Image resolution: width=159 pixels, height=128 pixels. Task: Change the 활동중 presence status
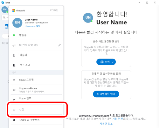tap(36, 35)
